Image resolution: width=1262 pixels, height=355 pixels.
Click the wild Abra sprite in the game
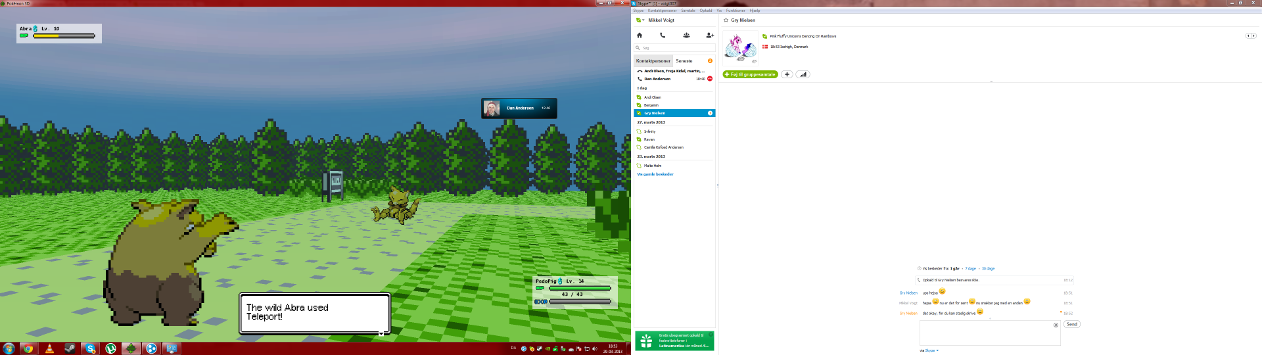pos(396,206)
